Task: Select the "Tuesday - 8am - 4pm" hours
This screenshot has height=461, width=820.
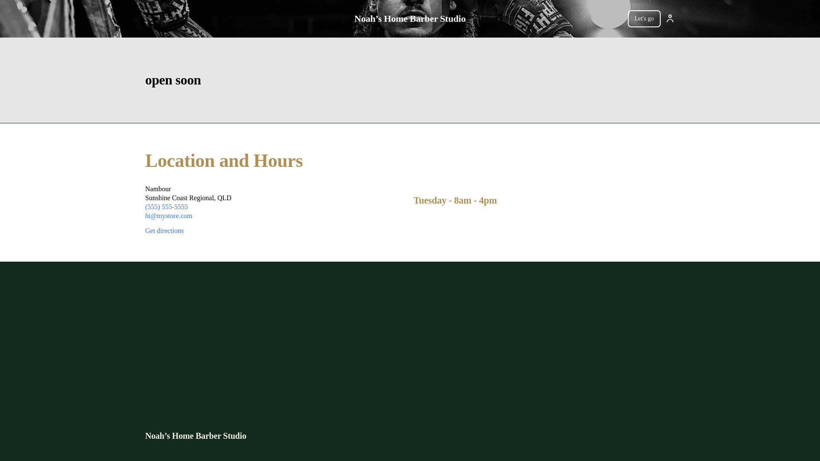Action: point(455,200)
